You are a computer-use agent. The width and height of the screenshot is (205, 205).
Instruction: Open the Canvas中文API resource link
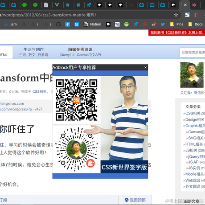89,55
